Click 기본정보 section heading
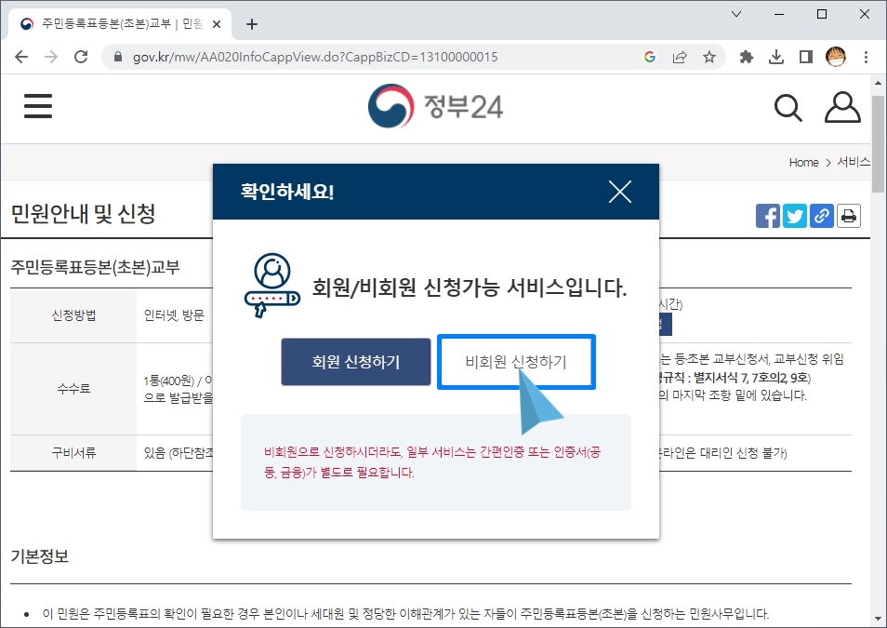This screenshot has width=887, height=628. point(40,556)
